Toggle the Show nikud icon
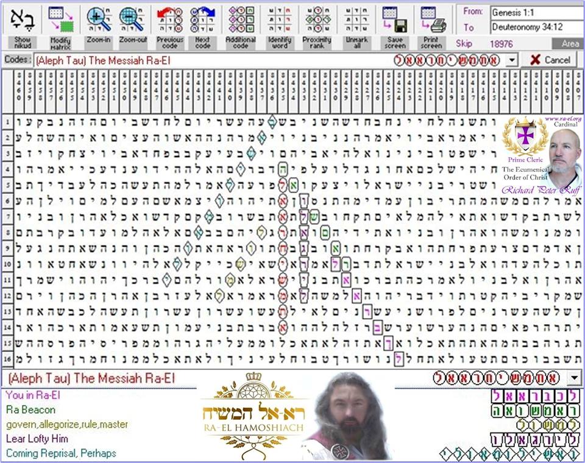 [x=23, y=19]
